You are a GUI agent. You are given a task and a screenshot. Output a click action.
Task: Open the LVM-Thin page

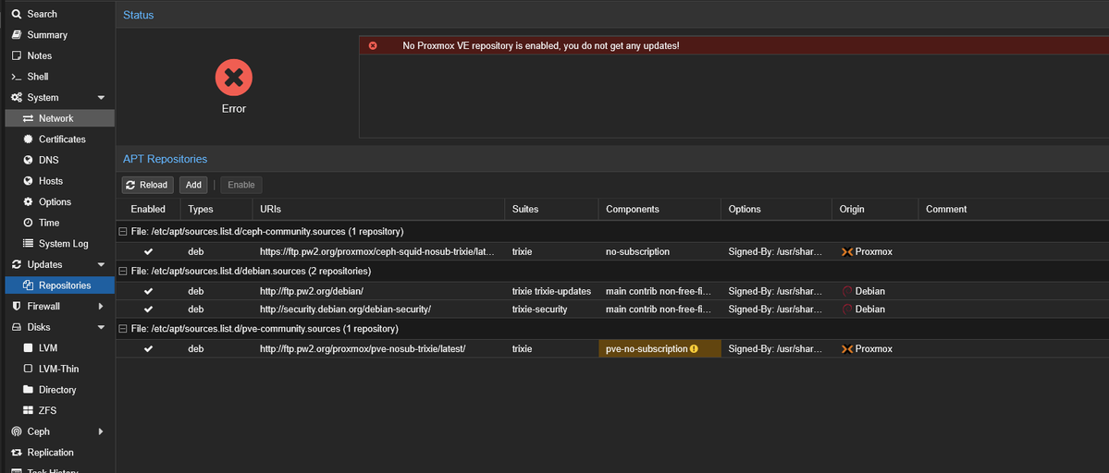(57, 369)
